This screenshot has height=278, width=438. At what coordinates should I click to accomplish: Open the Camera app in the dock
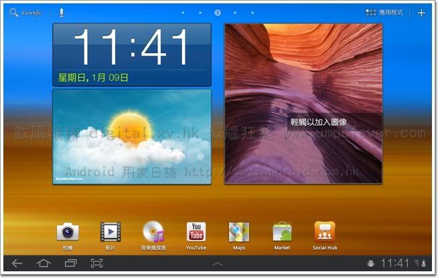(x=67, y=232)
